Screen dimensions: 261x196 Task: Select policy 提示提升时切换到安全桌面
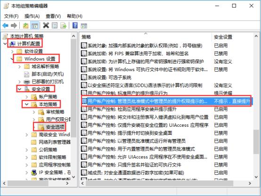(130, 133)
